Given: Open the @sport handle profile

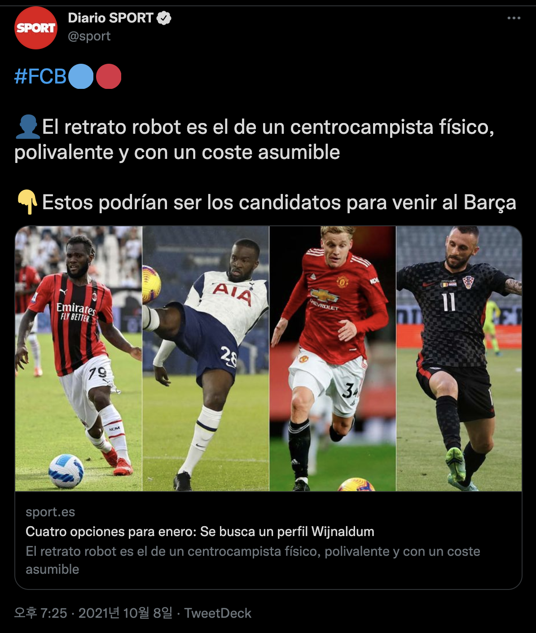Looking at the screenshot, I should (89, 36).
